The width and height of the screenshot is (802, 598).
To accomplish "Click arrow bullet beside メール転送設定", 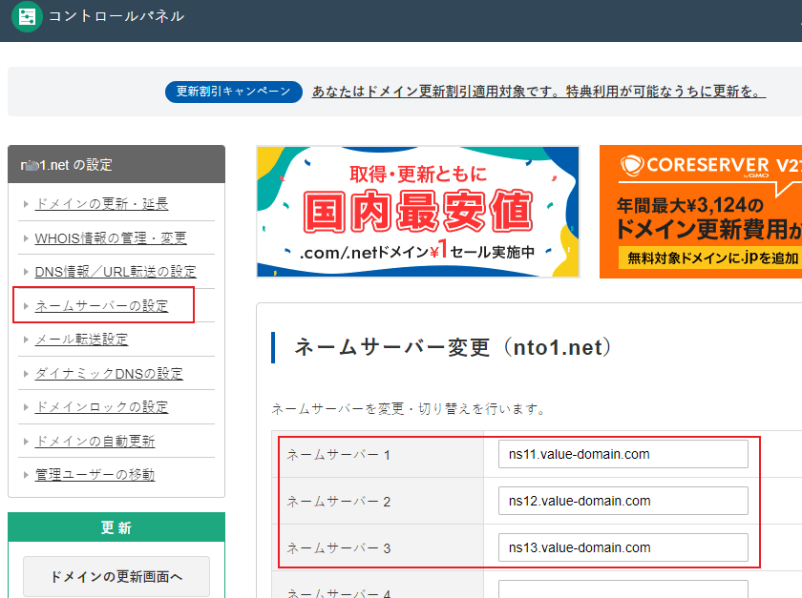I will 26,340.
